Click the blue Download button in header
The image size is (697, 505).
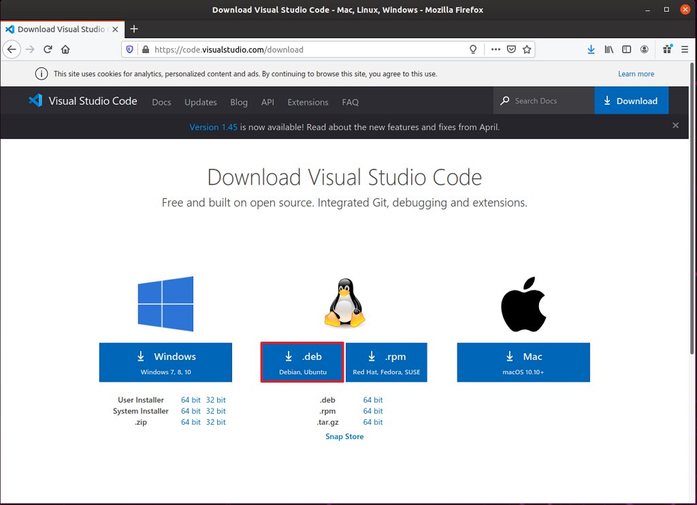point(631,101)
